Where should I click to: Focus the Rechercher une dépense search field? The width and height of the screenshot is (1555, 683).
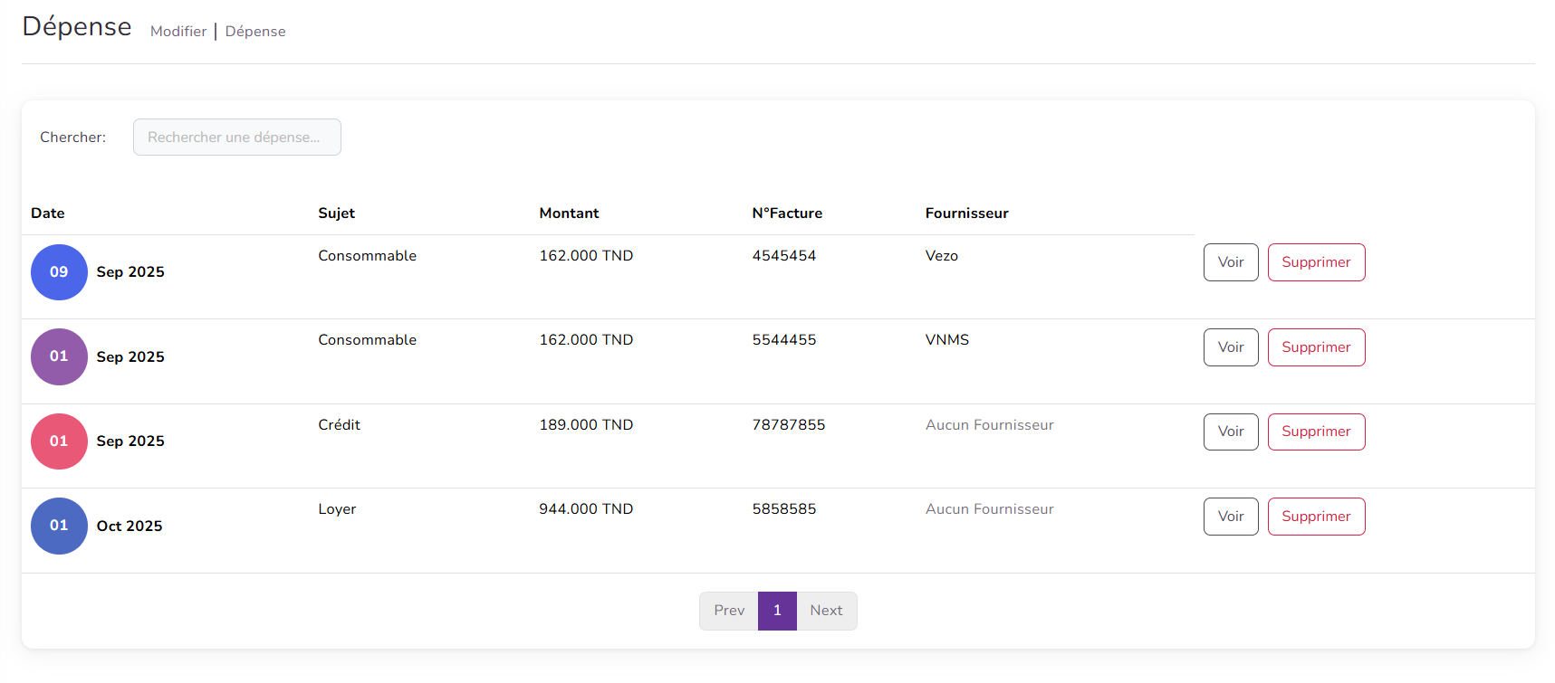coord(236,138)
